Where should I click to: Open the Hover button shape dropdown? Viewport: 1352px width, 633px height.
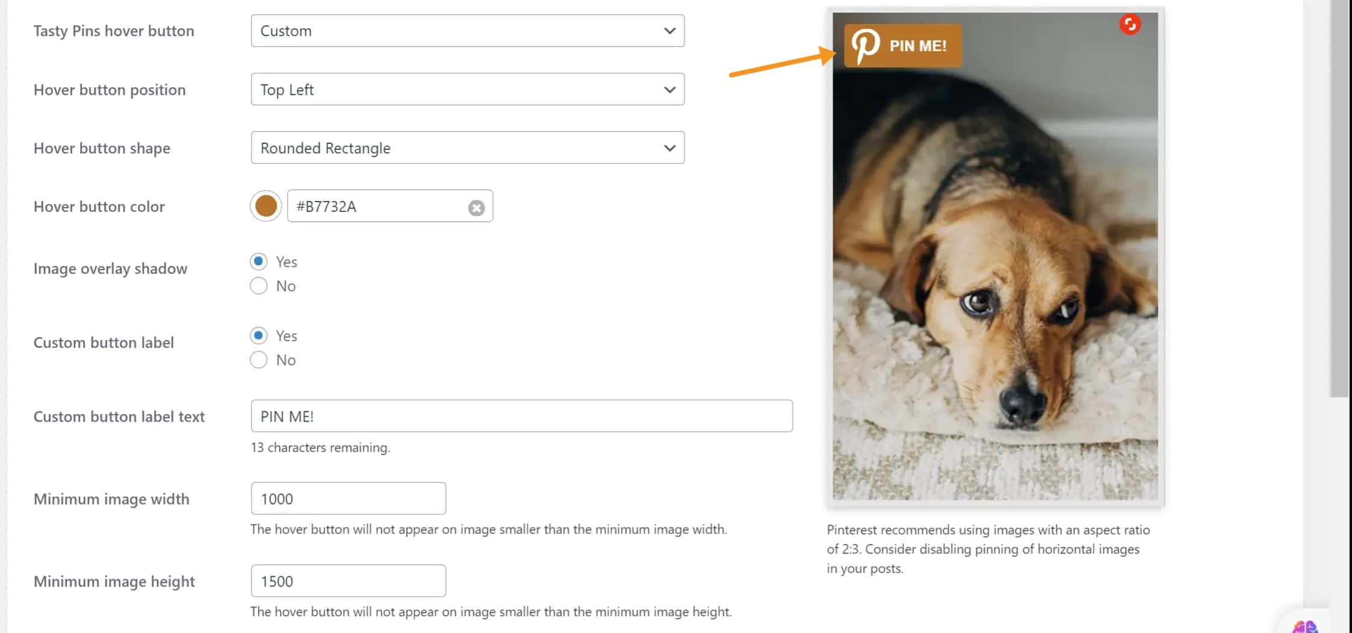[467, 147]
